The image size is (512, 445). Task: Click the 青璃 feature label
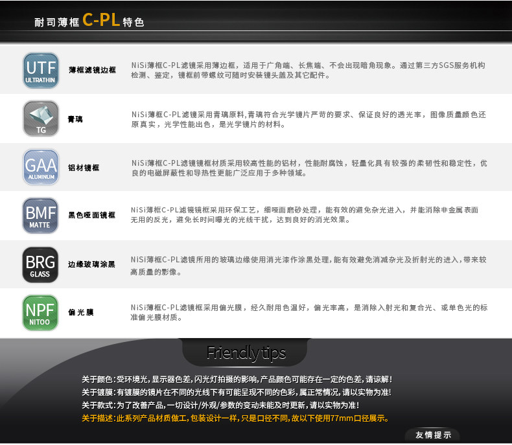coord(75,119)
